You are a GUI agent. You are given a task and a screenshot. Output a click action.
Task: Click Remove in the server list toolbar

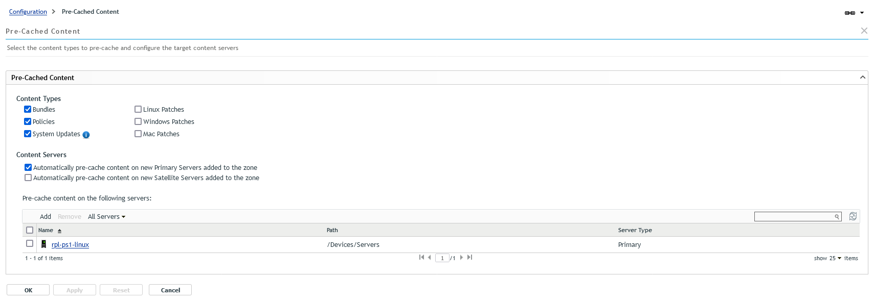(70, 216)
